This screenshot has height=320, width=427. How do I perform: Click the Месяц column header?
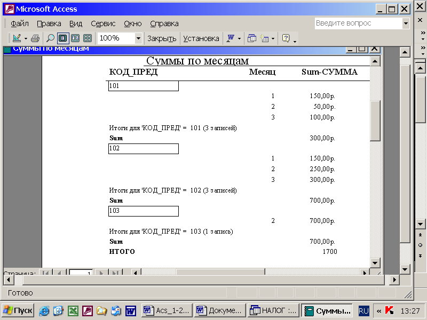point(262,72)
